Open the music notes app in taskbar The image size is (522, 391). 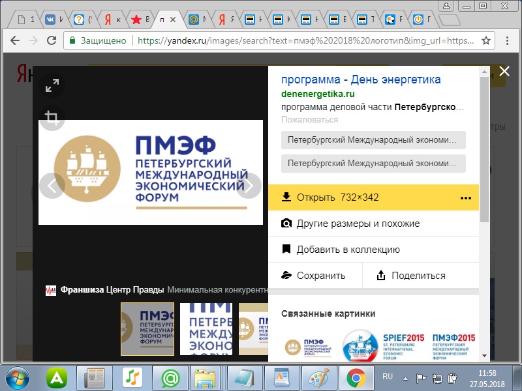point(132,378)
